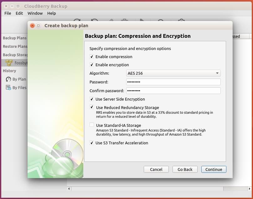Screen dimensions: 253x199
Task: Click the heading 'Backup plan: Compression and Encryption'
Action: [x=138, y=36]
